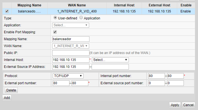Click the Add button
Viewport: 198px width, 110px height.
pos(7,98)
